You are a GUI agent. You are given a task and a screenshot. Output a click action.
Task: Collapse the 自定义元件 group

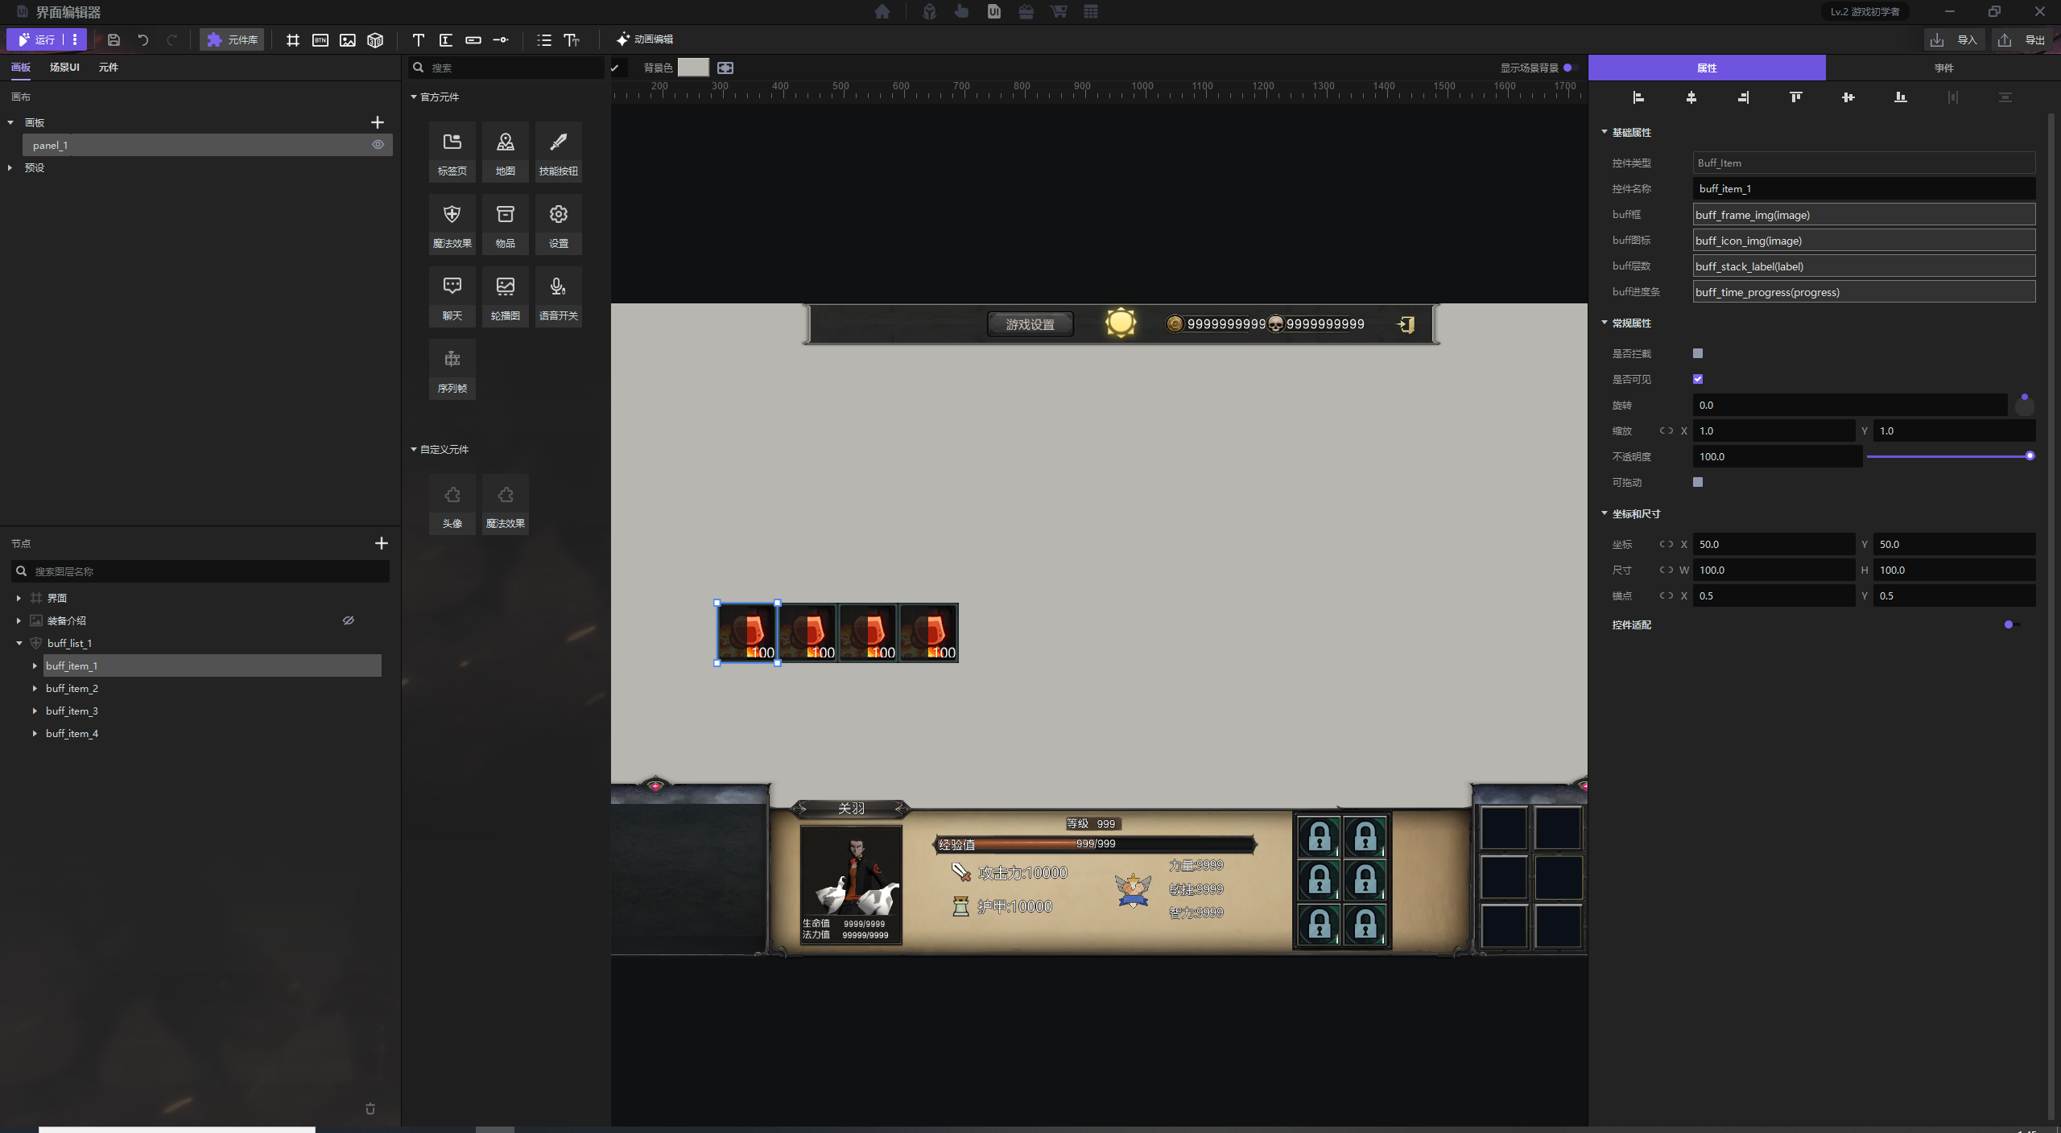pyautogui.click(x=414, y=449)
